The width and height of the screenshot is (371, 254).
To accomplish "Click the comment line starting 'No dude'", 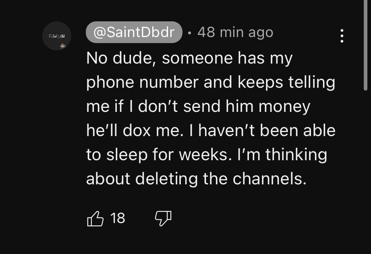I will (189, 59).
